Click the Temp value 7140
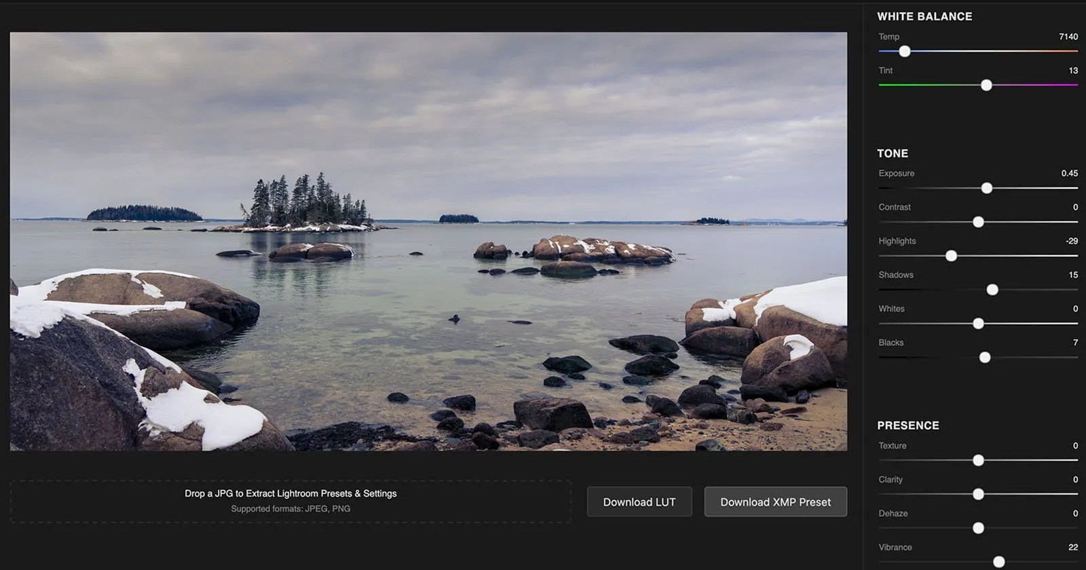The image size is (1086, 570). pyautogui.click(x=1068, y=37)
